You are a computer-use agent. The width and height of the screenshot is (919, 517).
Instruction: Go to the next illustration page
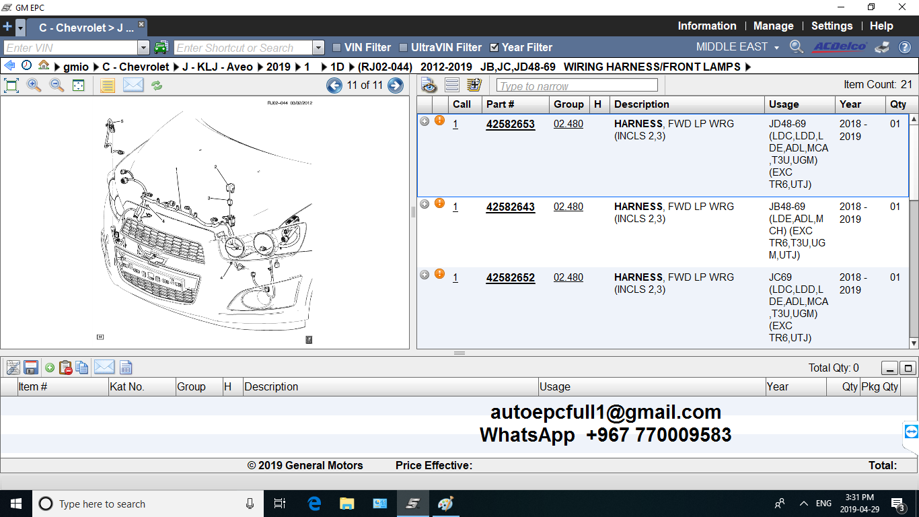396,85
